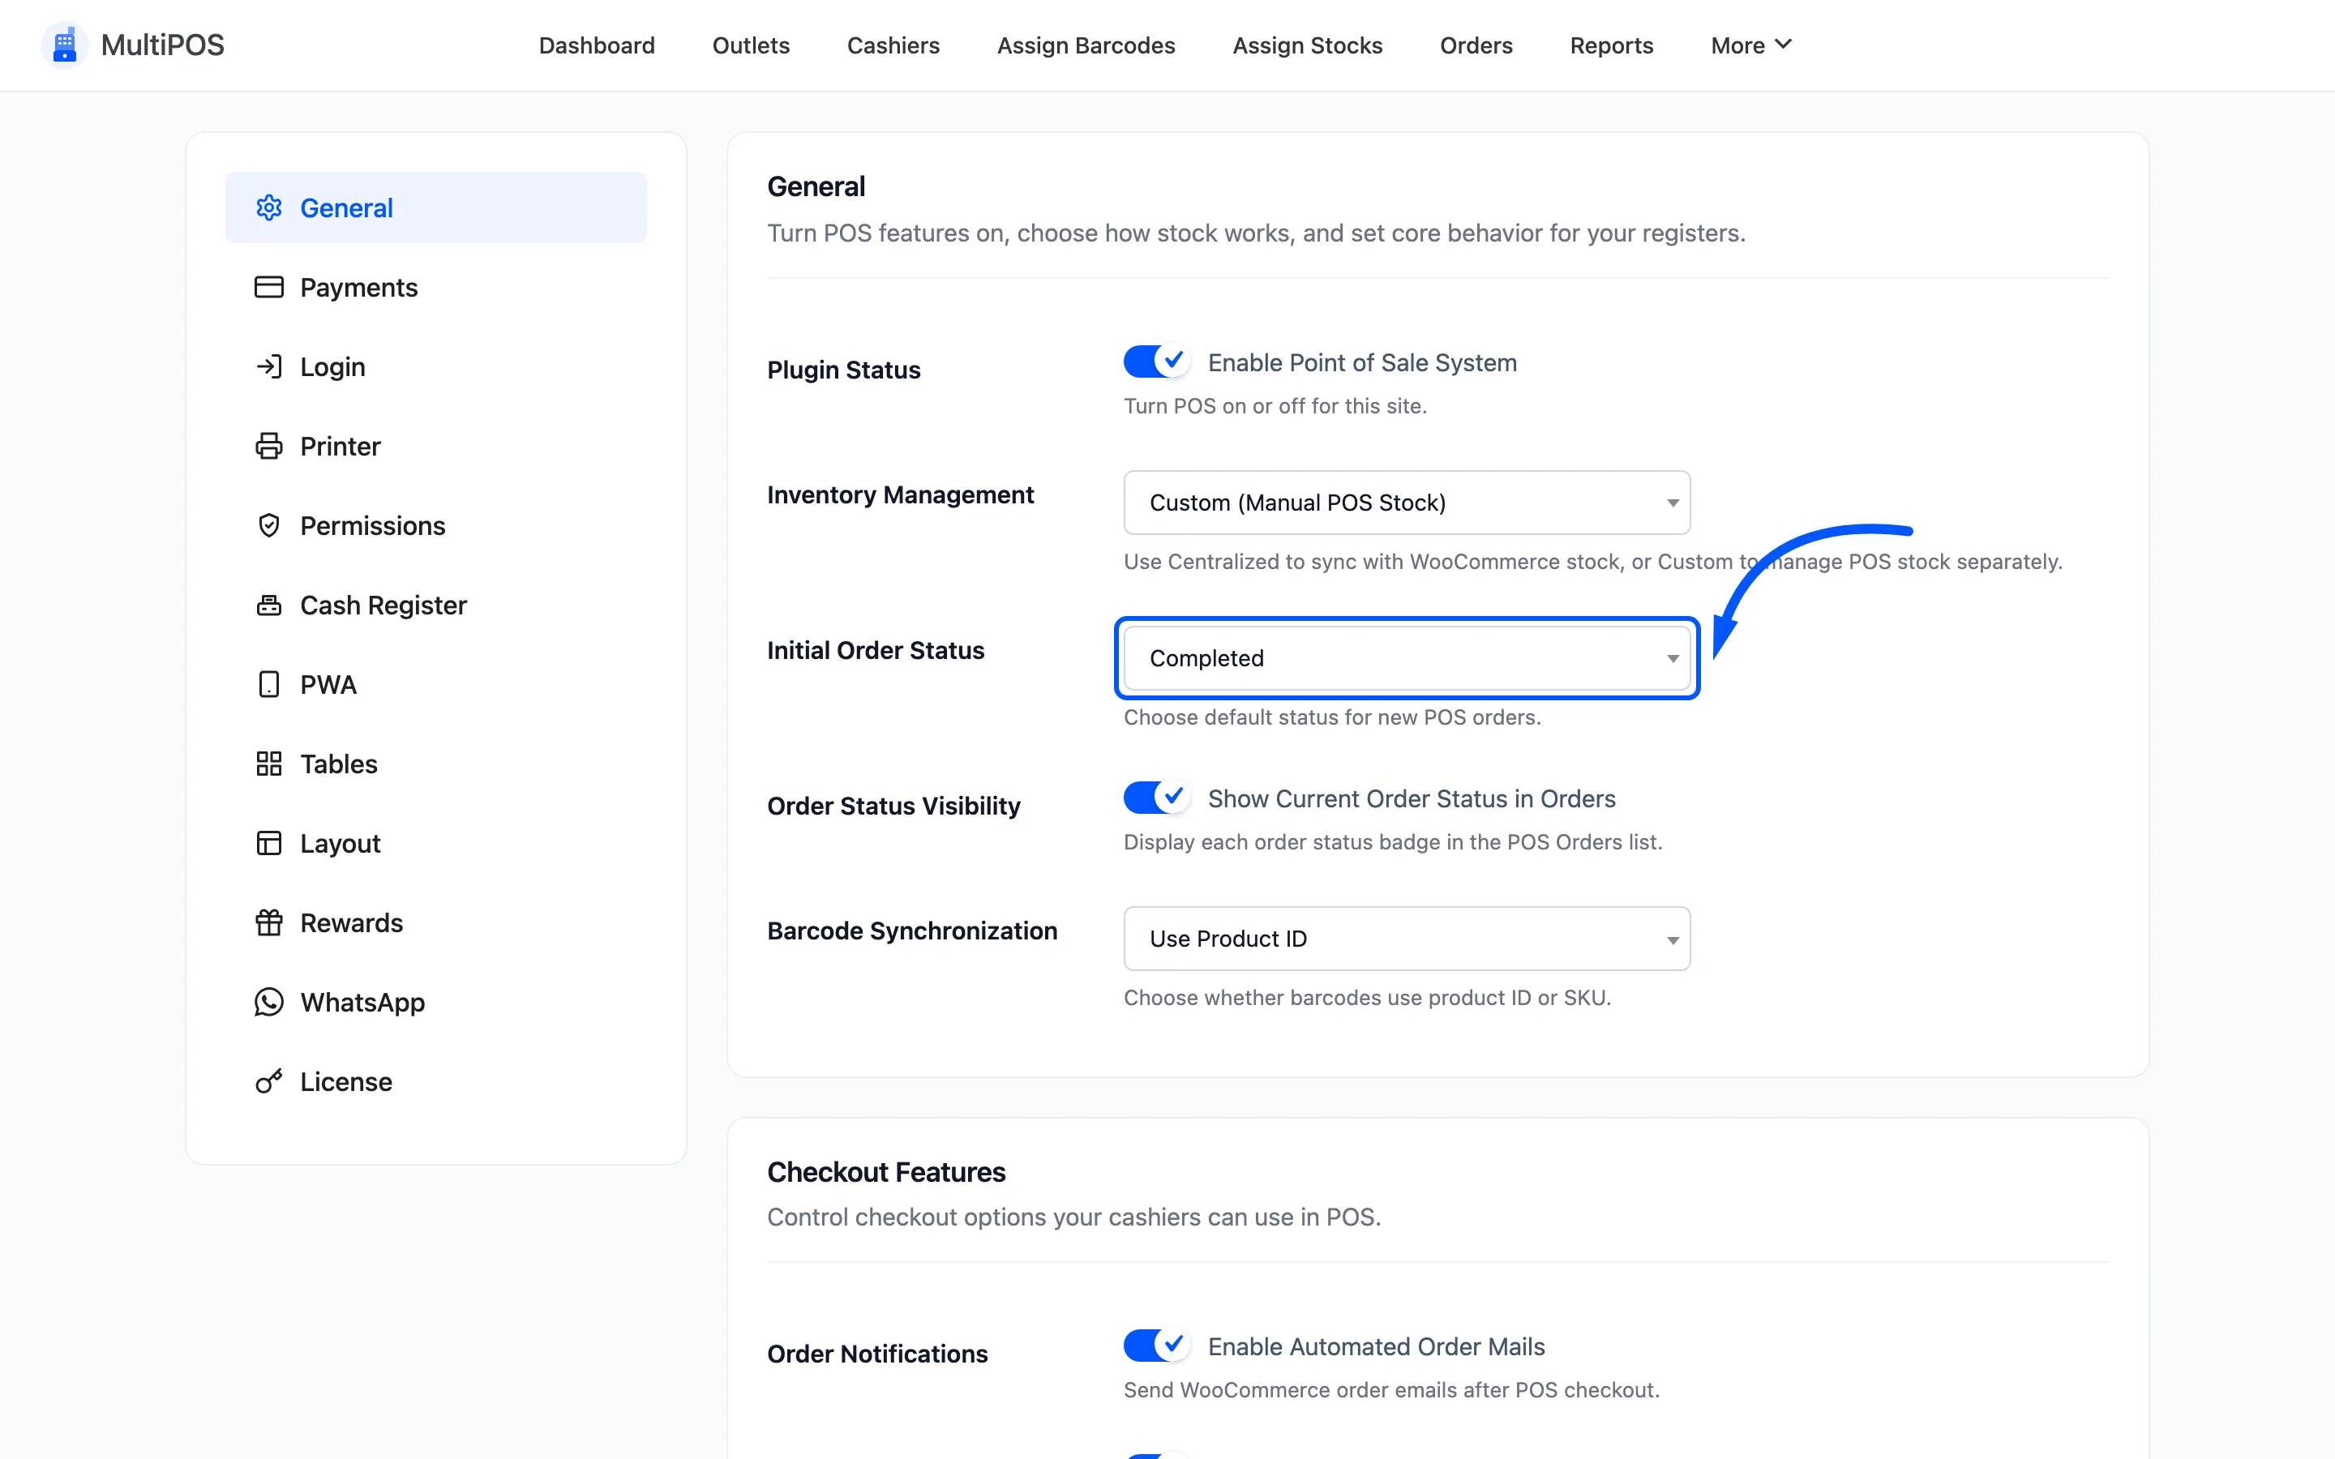This screenshot has height=1459, width=2335.
Task: Click the Payments credit card icon
Action: click(268, 287)
